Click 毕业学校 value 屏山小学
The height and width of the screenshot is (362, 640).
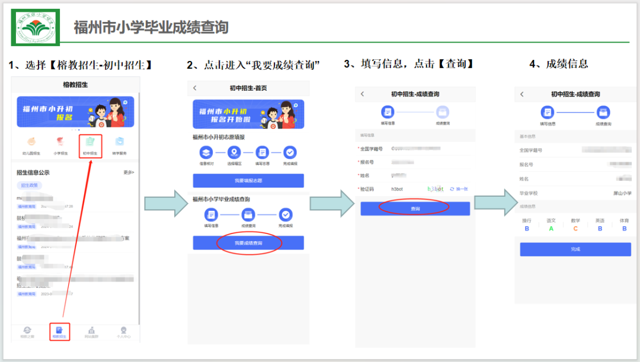coord(622,194)
